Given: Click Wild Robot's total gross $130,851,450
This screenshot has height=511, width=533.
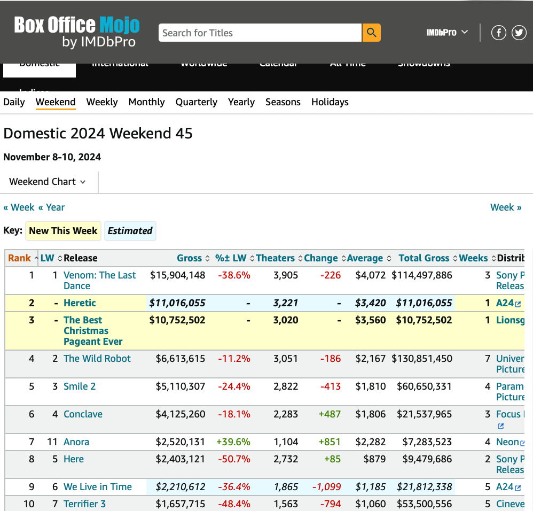Looking at the screenshot, I should (422, 359).
